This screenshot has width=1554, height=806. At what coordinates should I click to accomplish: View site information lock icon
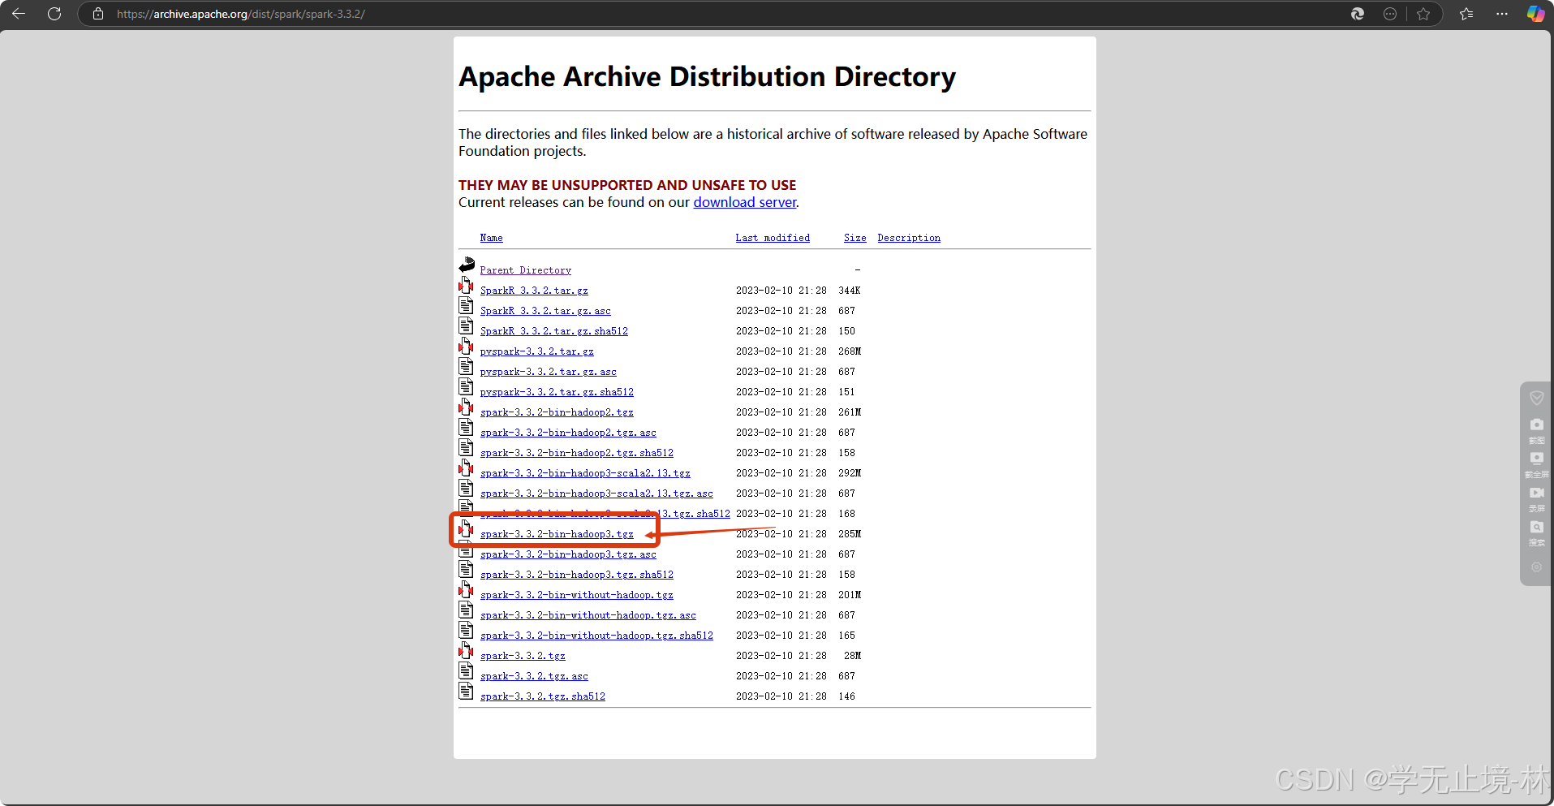pyautogui.click(x=98, y=14)
